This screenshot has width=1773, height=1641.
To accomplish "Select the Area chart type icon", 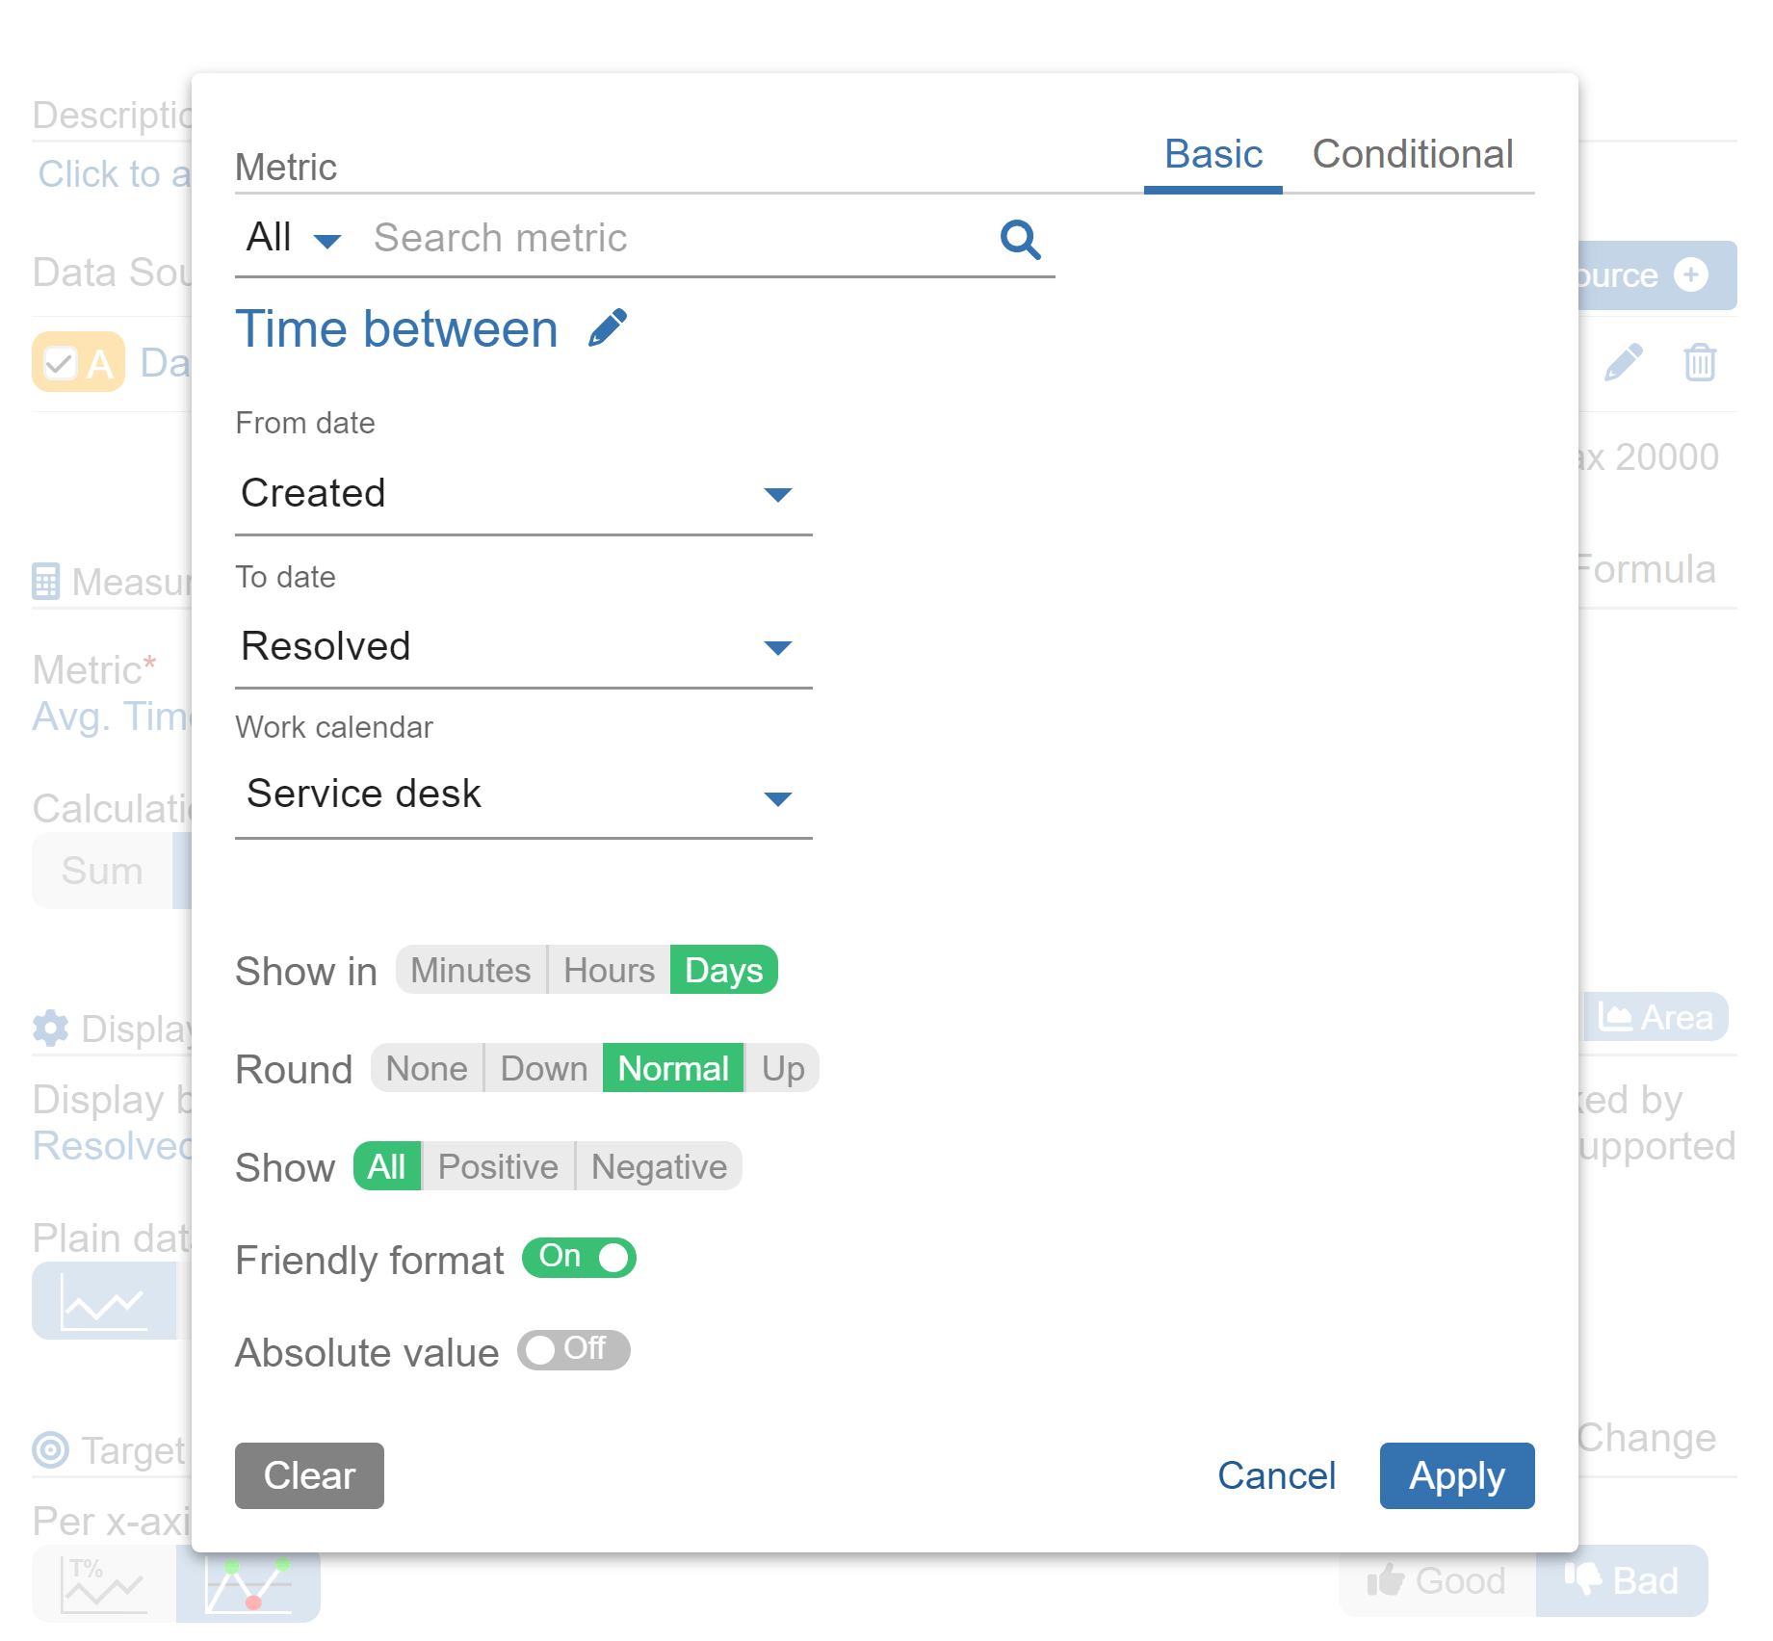I will [x=1618, y=1018].
